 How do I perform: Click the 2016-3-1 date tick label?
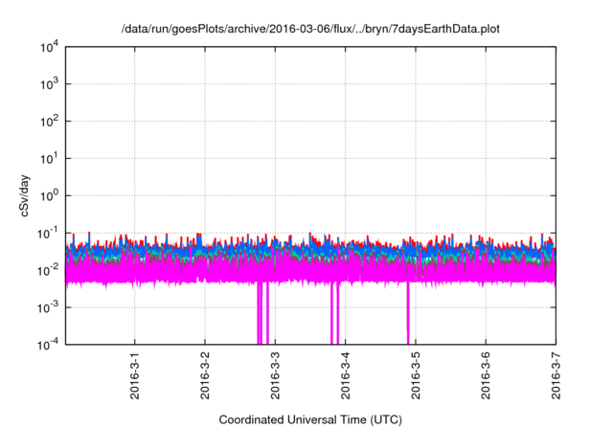pyautogui.click(x=135, y=375)
